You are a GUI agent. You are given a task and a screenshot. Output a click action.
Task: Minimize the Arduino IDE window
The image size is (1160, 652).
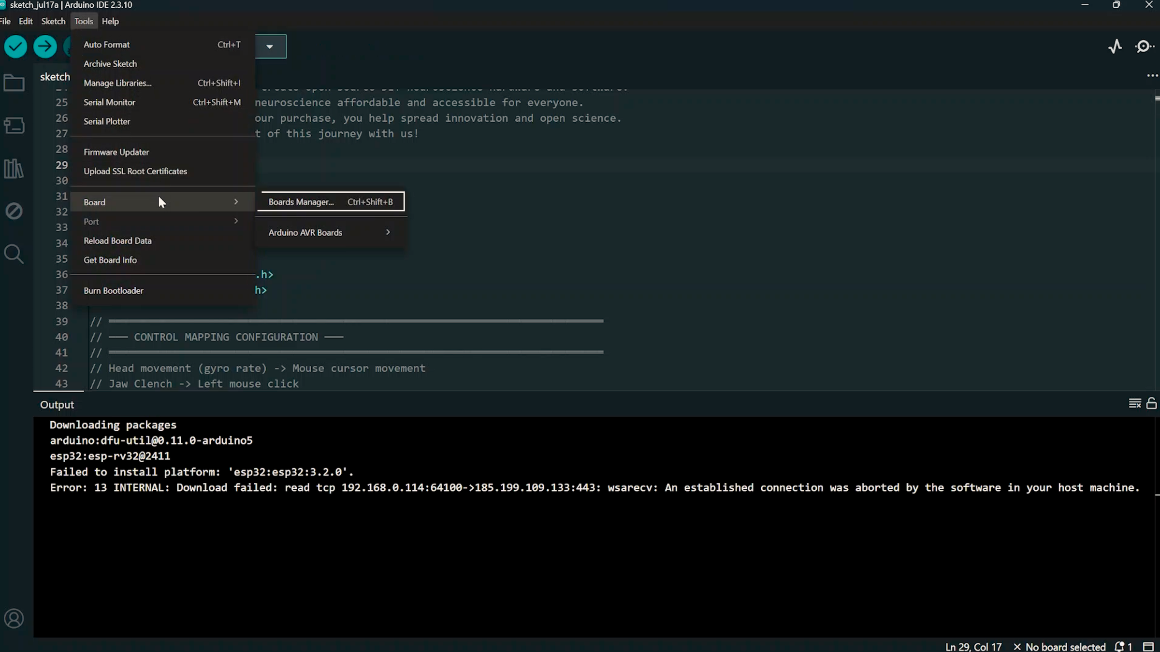coord(1085,5)
